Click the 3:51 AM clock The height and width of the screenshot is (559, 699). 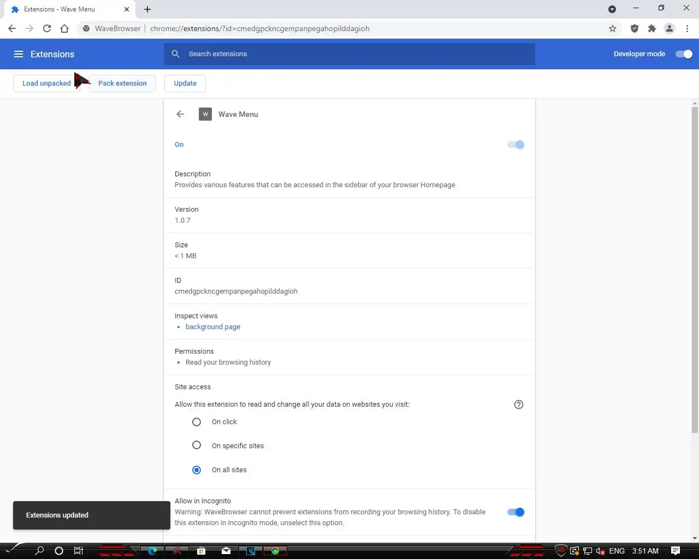[x=645, y=551]
